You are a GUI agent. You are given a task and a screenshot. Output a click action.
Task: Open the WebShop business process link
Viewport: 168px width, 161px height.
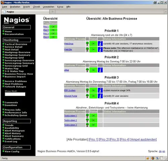pyautogui.click(x=69, y=44)
